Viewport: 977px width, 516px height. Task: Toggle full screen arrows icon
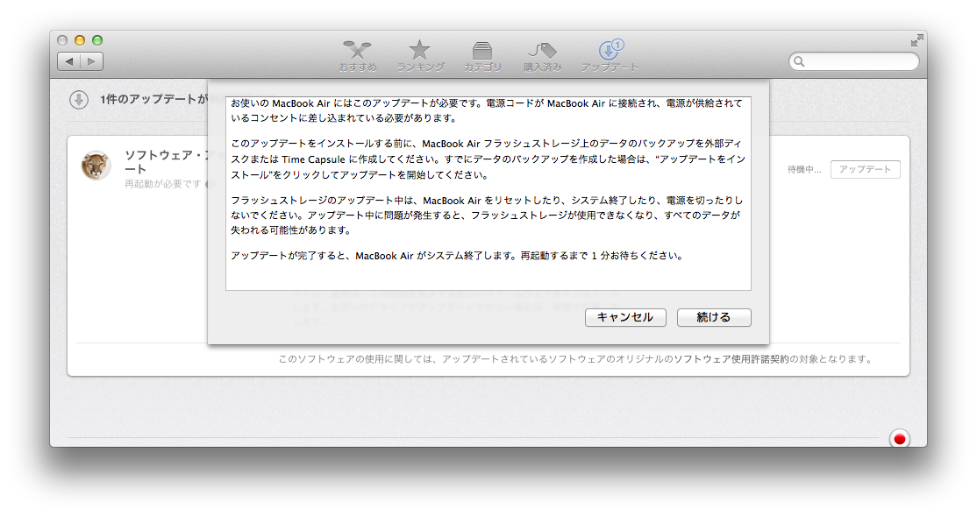coord(916,41)
